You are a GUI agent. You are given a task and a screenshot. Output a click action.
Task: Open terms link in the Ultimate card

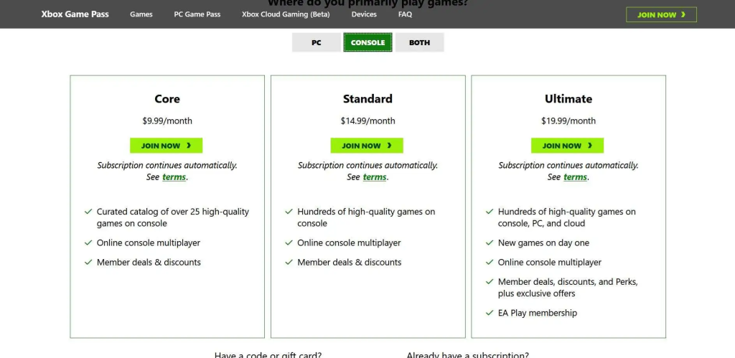[575, 177]
